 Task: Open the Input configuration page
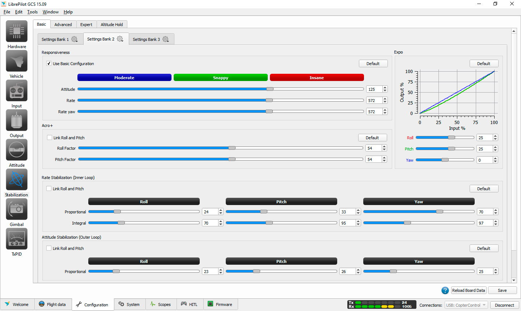pyautogui.click(x=17, y=94)
